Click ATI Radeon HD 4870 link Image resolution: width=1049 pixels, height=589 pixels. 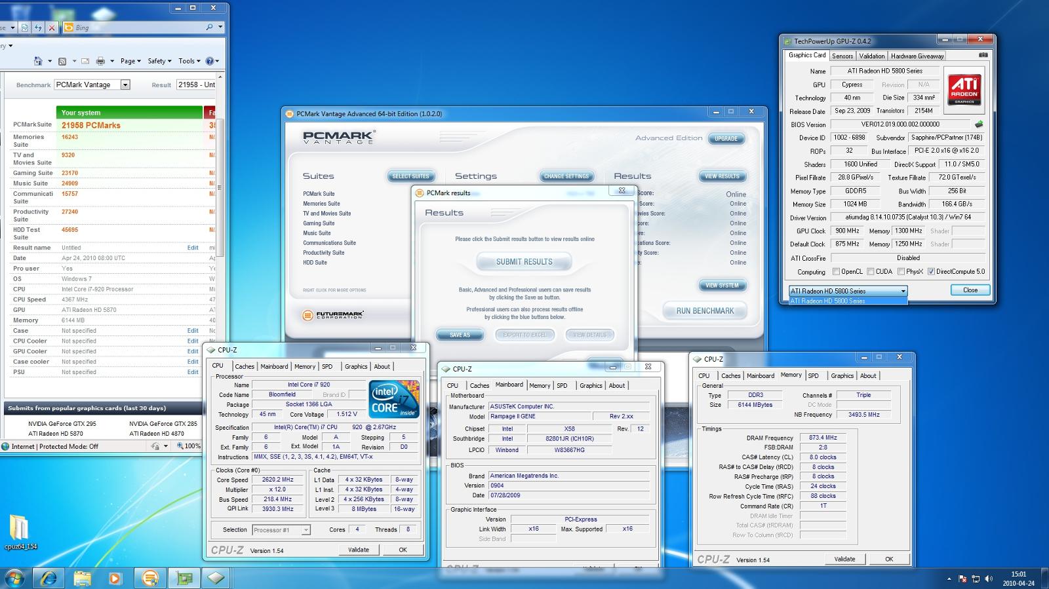(157, 434)
